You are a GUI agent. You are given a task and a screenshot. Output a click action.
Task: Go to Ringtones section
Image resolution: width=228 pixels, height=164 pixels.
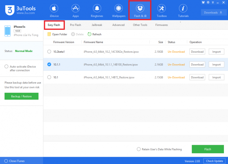click(x=97, y=11)
